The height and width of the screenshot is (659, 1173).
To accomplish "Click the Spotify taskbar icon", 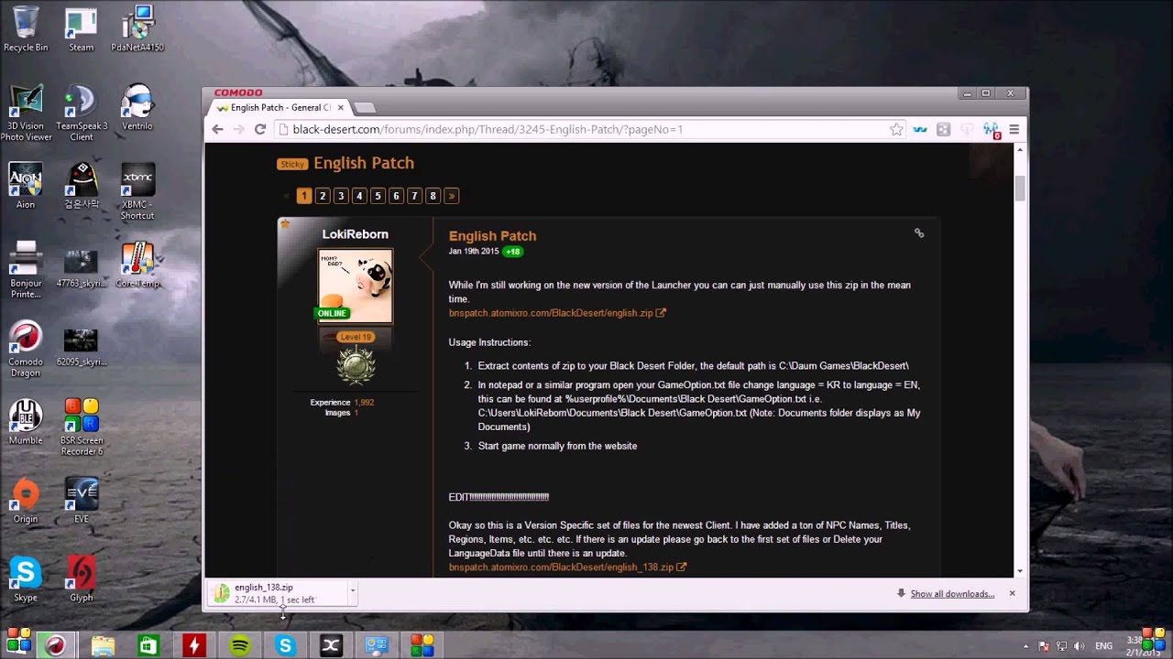I will click(x=239, y=645).
